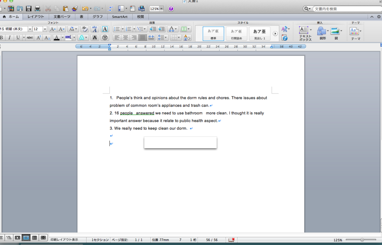
Task: Apply text highlight color
Action: (x=68, y=38)
